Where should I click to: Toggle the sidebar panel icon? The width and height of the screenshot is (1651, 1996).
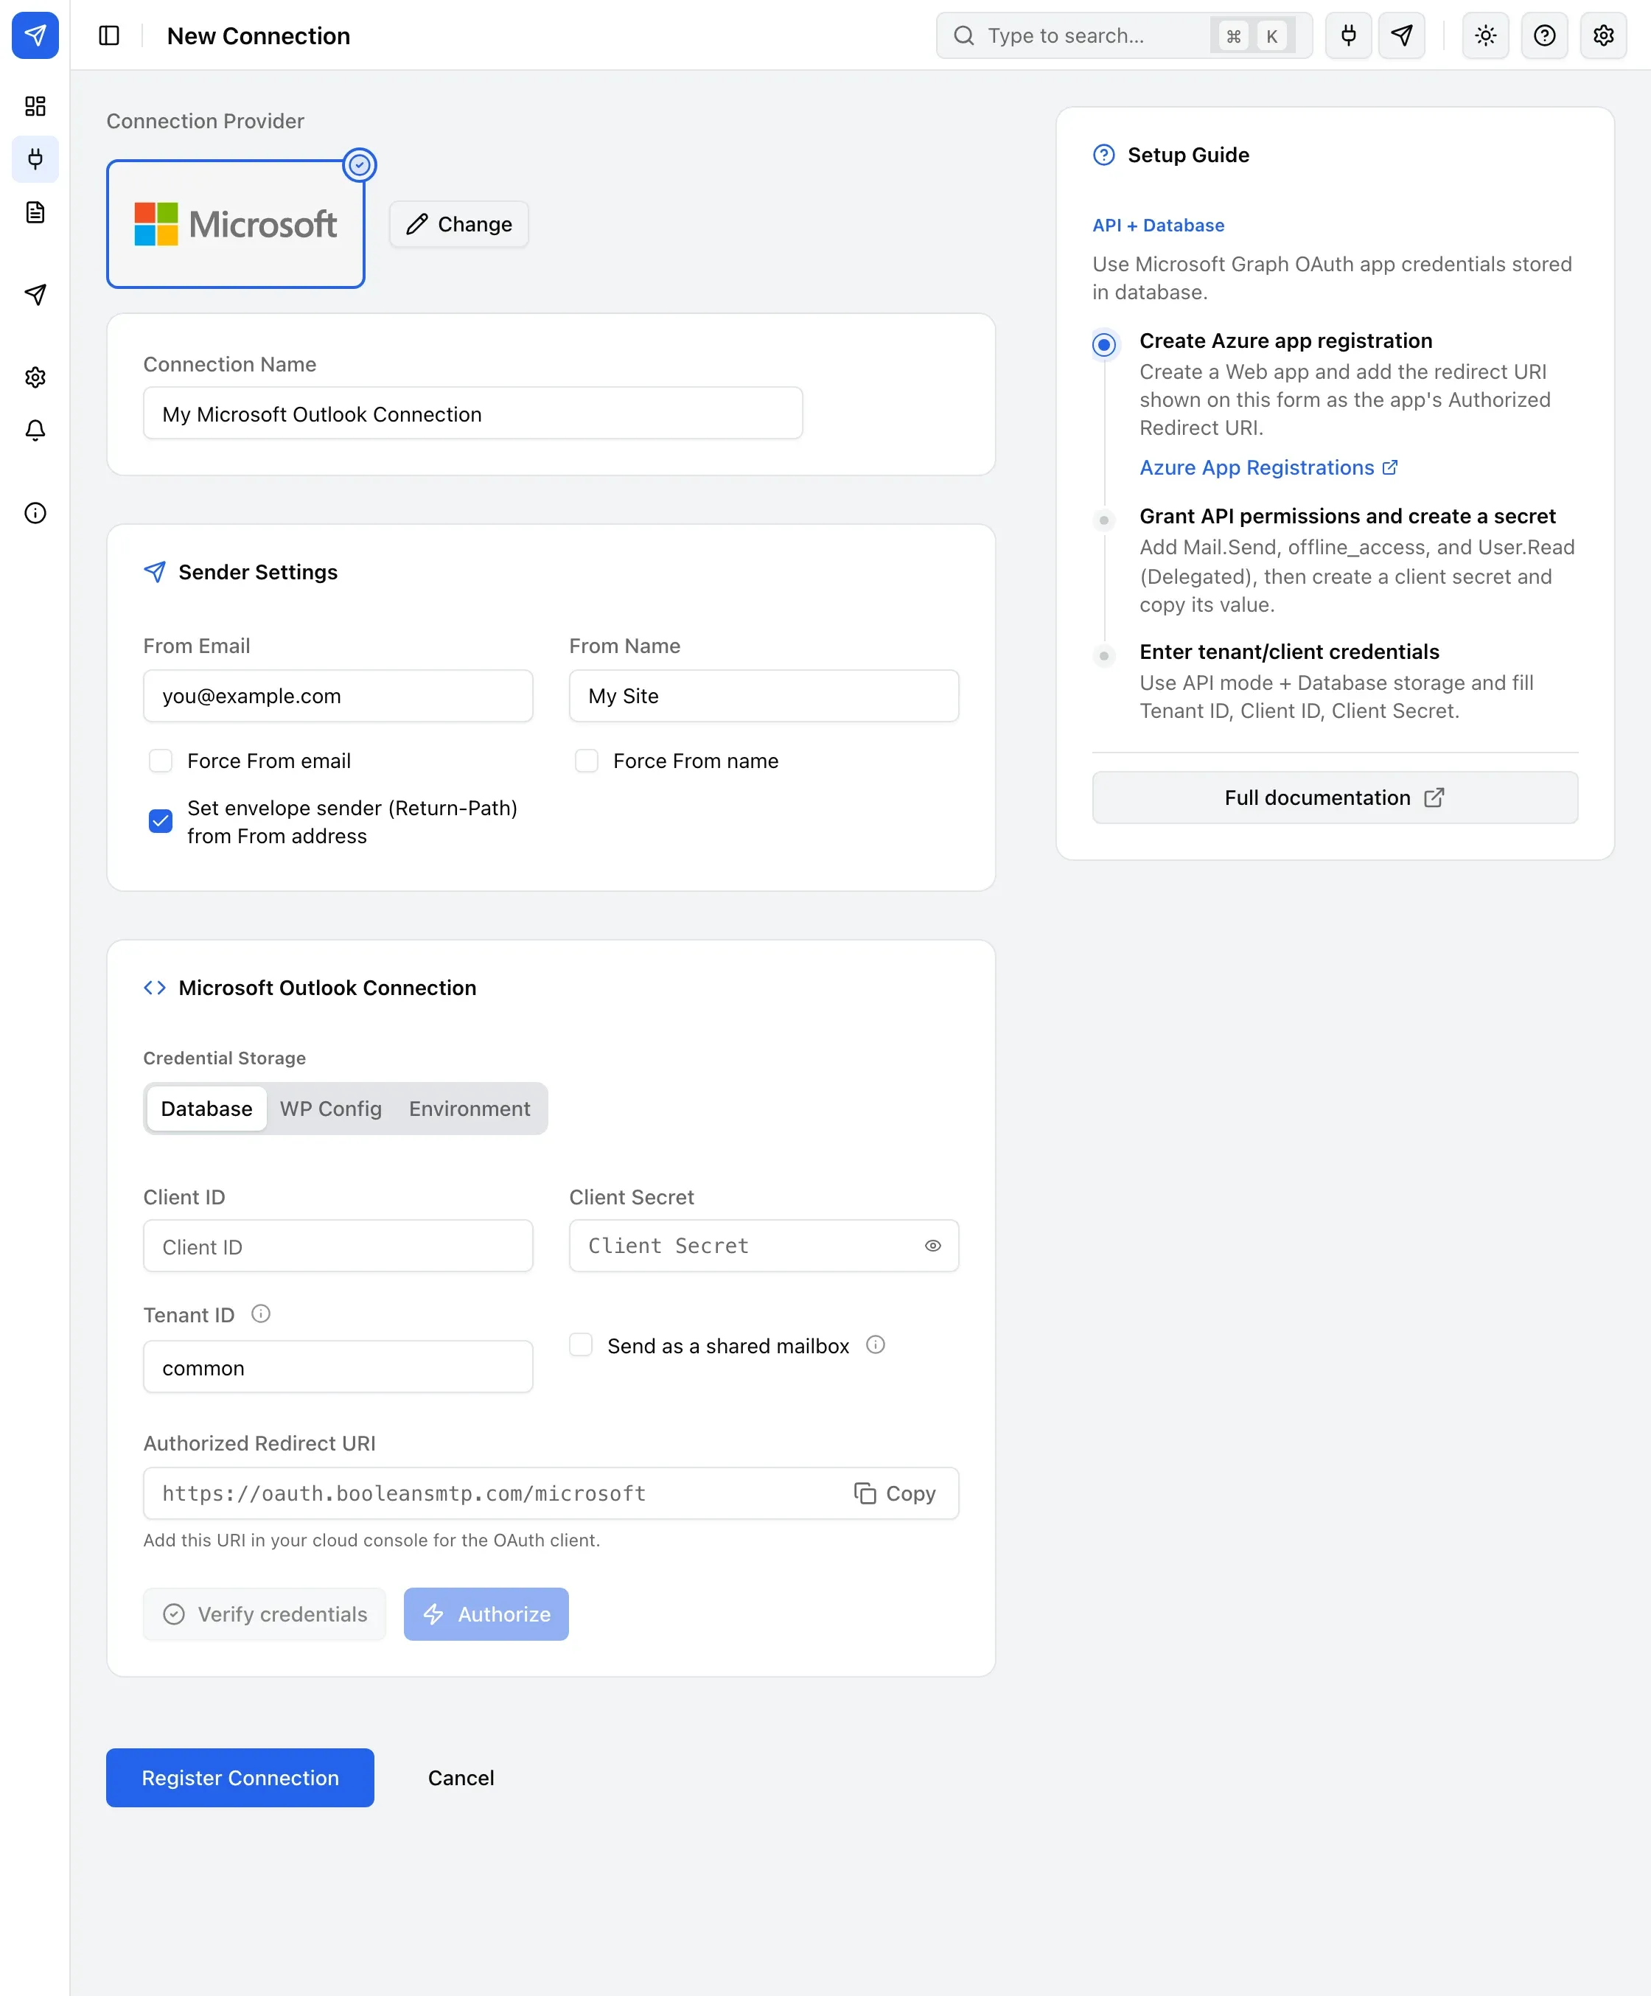[x=109, y=35]
